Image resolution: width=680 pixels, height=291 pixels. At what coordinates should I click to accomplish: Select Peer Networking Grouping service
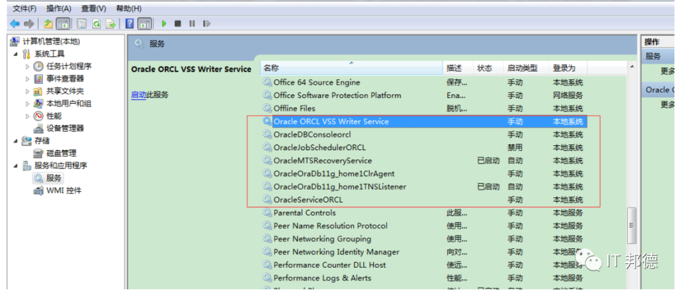[424, 239]
